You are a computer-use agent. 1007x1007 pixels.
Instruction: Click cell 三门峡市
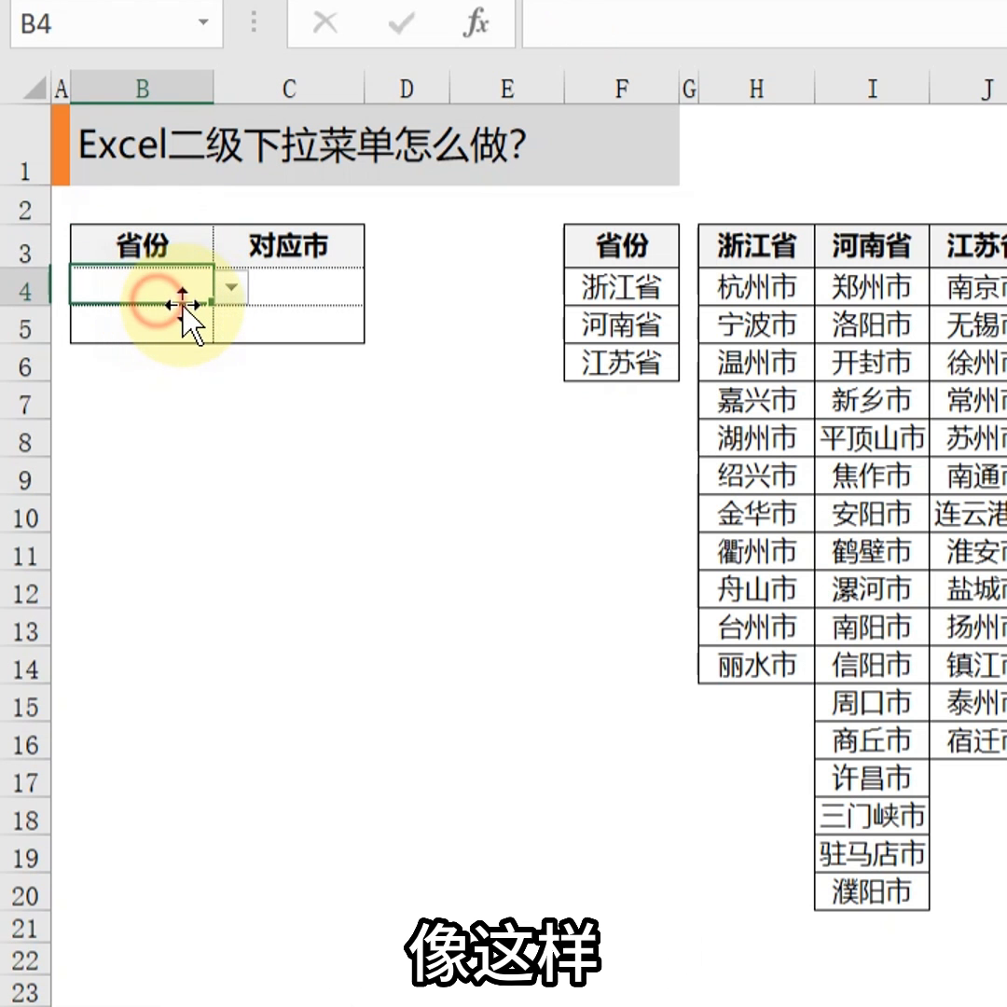click(x=872, y=816)
